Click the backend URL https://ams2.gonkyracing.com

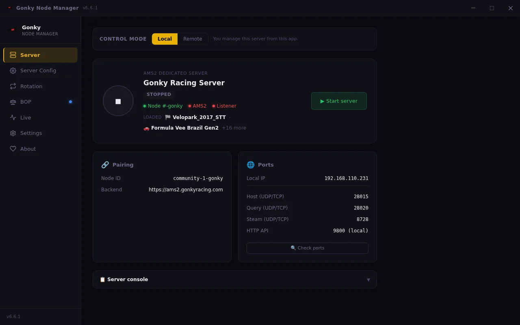pos(186,190)
